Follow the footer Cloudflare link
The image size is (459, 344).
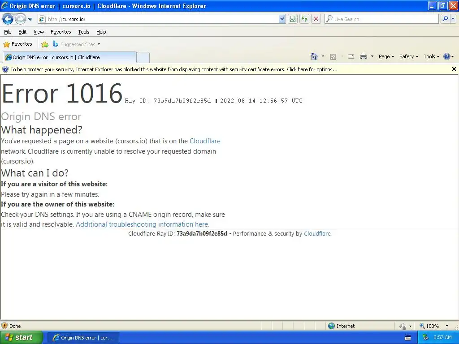317,234
